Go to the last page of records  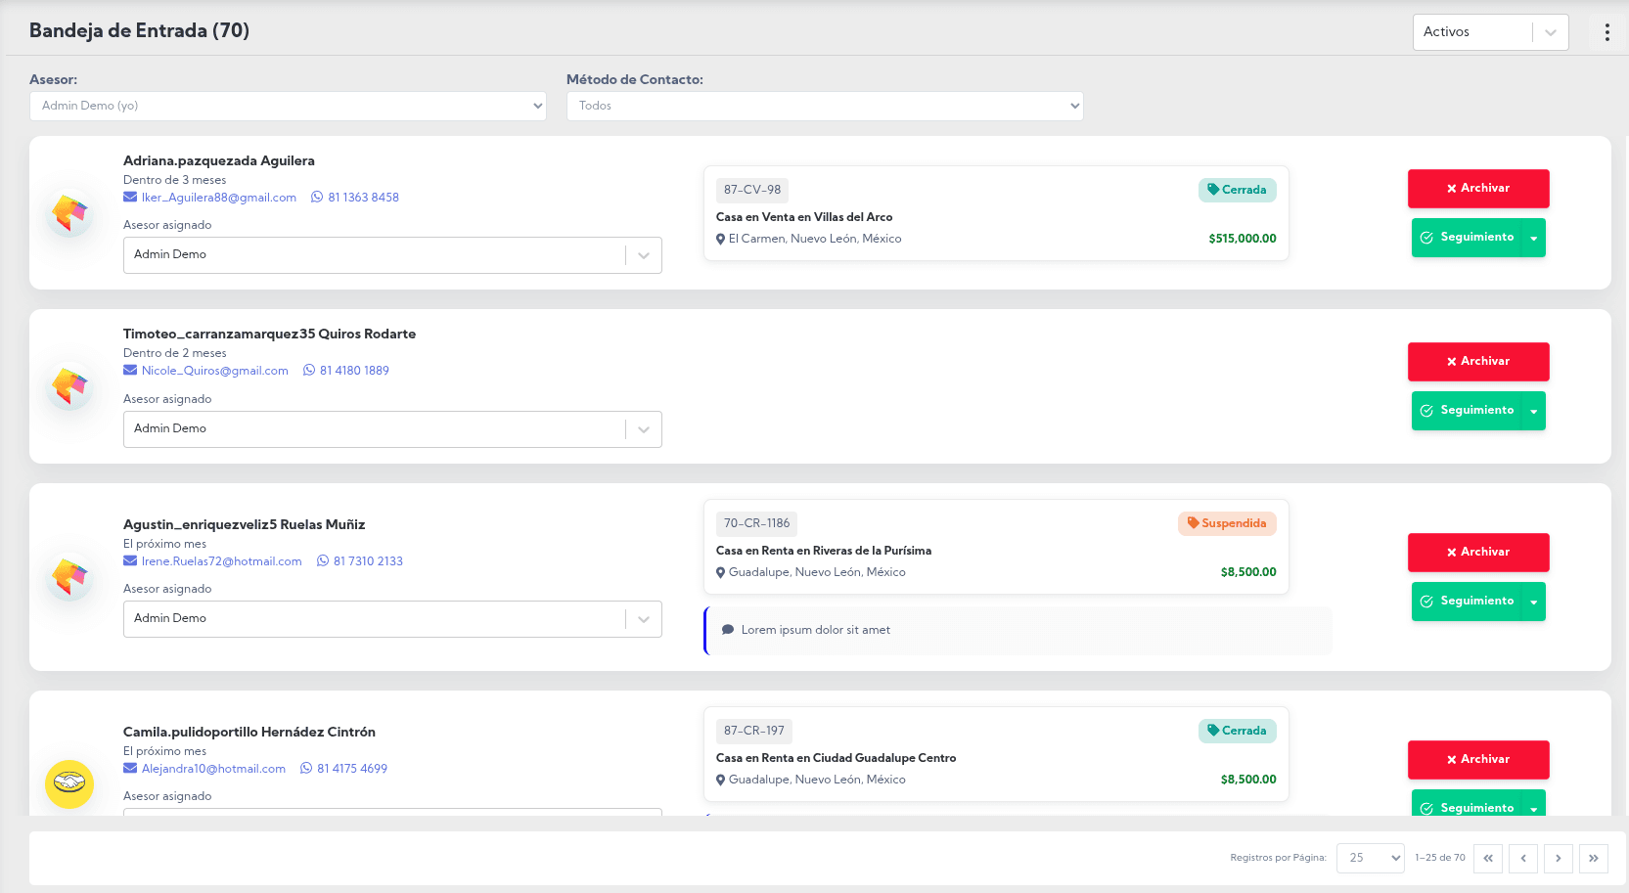pyautogui.click(x=1593, y=858)
